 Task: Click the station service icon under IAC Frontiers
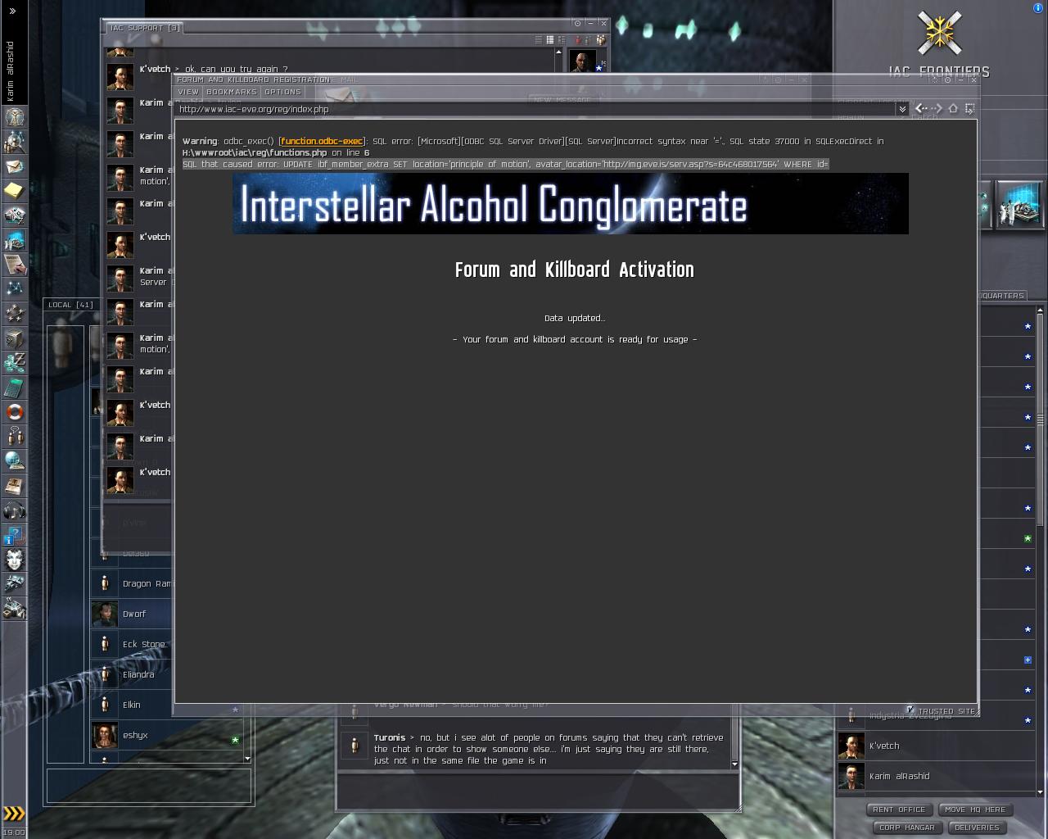pos(1019,204)
